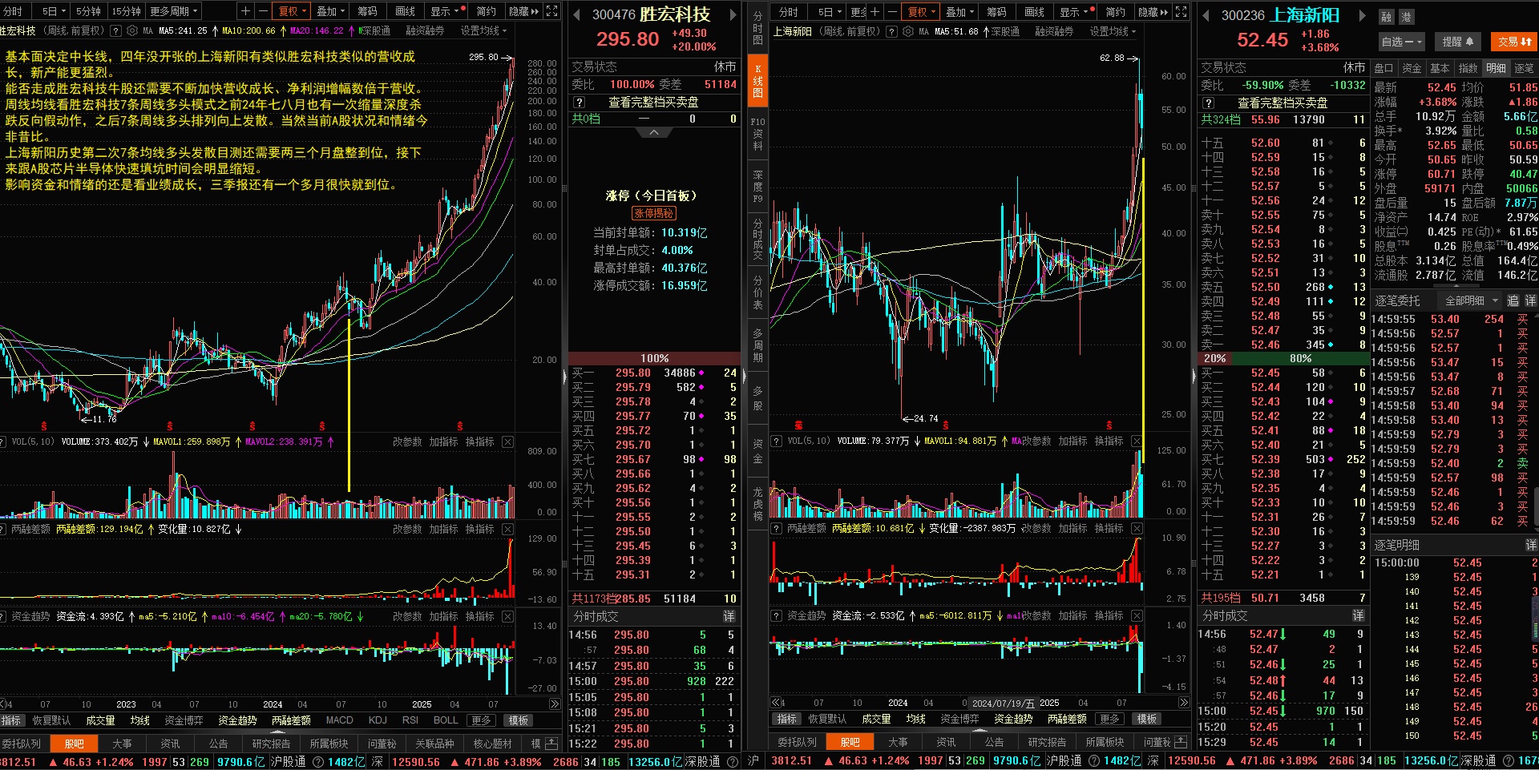Zoom out the 上海新阳 chart with minus icon

[892, 12]
